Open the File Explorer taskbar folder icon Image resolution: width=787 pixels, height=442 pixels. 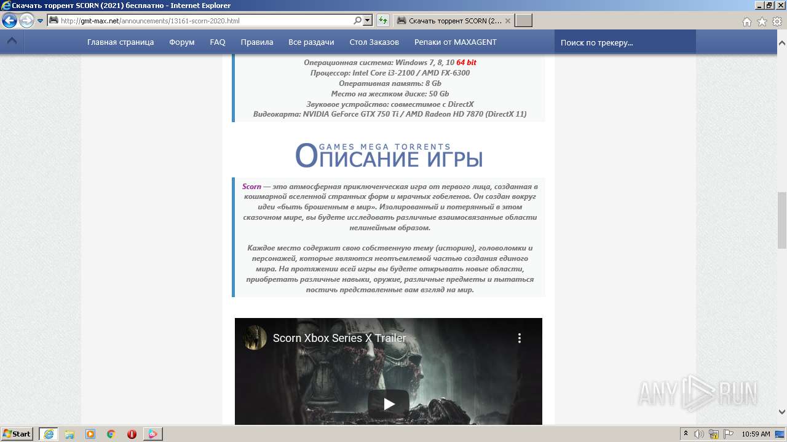point(70,434)
